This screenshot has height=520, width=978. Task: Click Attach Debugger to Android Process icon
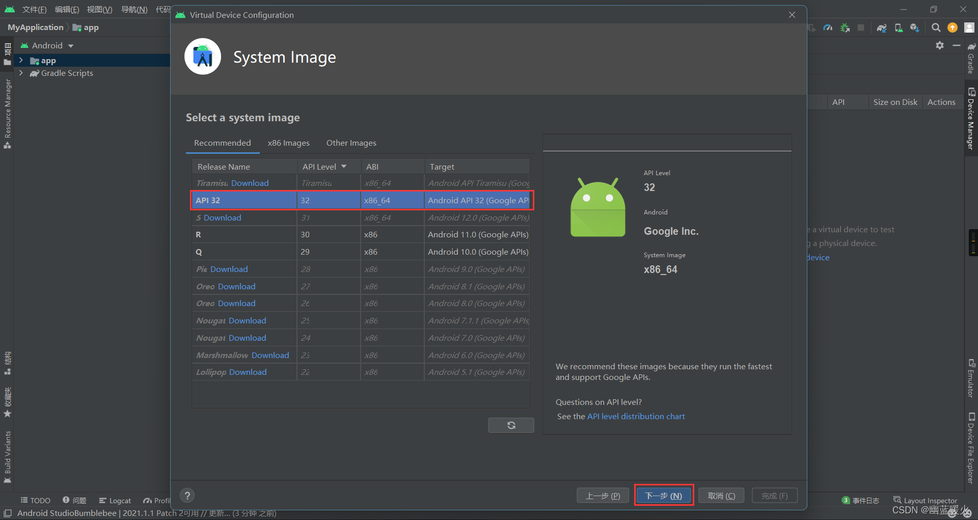click(x=845, y=28)
